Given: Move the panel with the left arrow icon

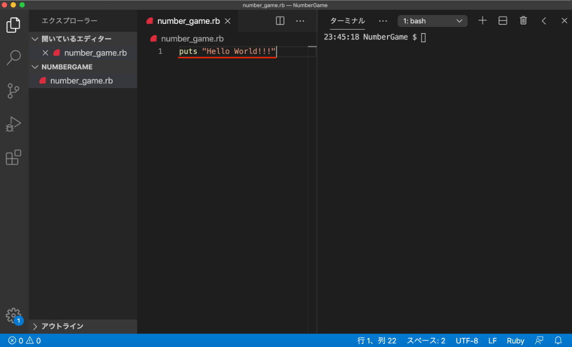Looking at the screenshot, I should 544,21.
